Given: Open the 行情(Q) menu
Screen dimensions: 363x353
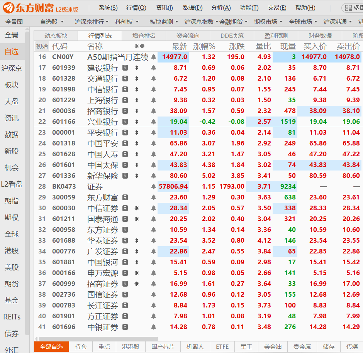Looking at the screenshot, I should [136, 8].
